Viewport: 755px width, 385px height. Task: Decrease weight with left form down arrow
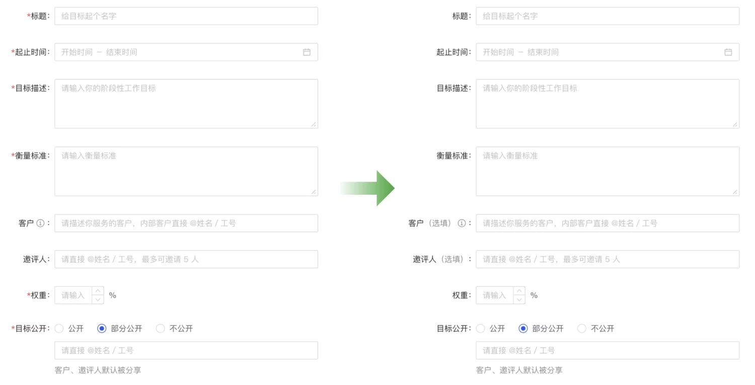(x=98, y=299)
